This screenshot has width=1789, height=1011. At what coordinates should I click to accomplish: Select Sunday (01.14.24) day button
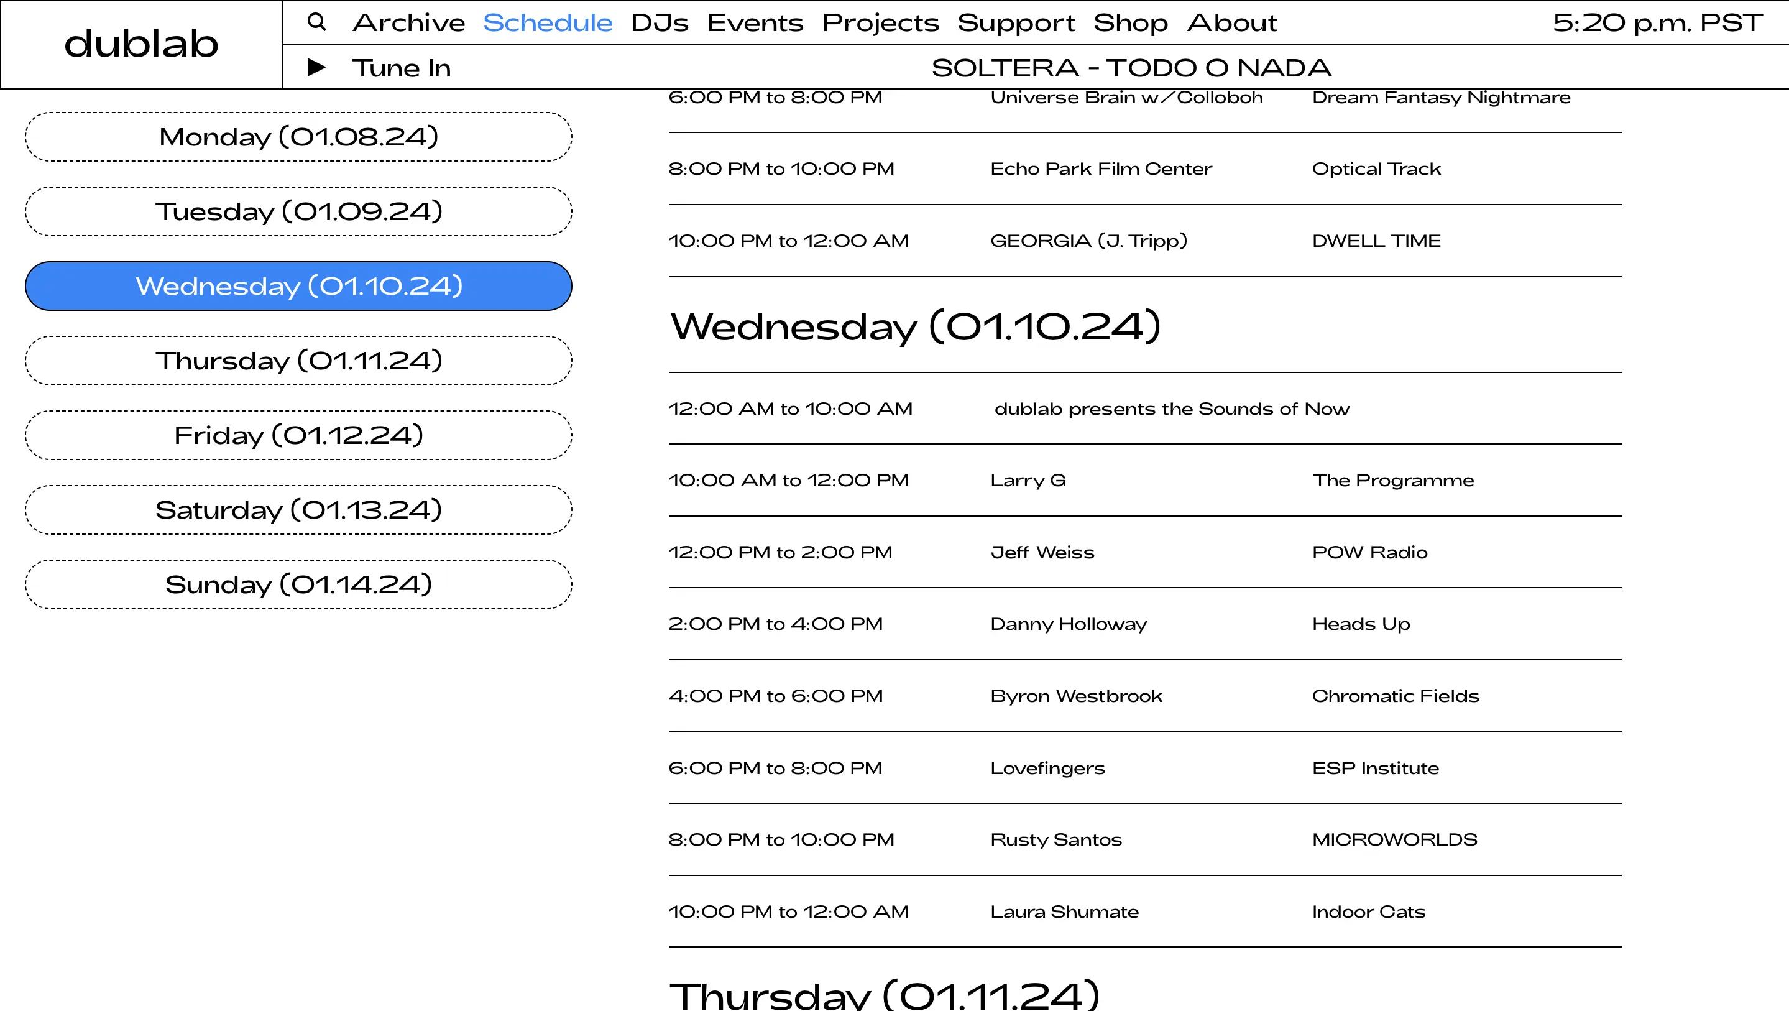tap(298, 585)
